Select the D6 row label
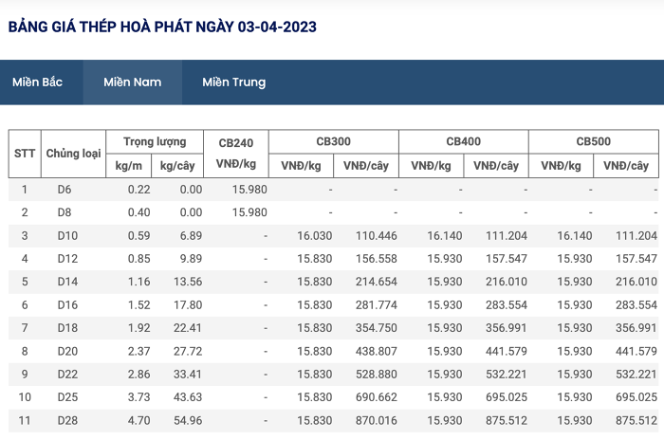 [65, 190]
